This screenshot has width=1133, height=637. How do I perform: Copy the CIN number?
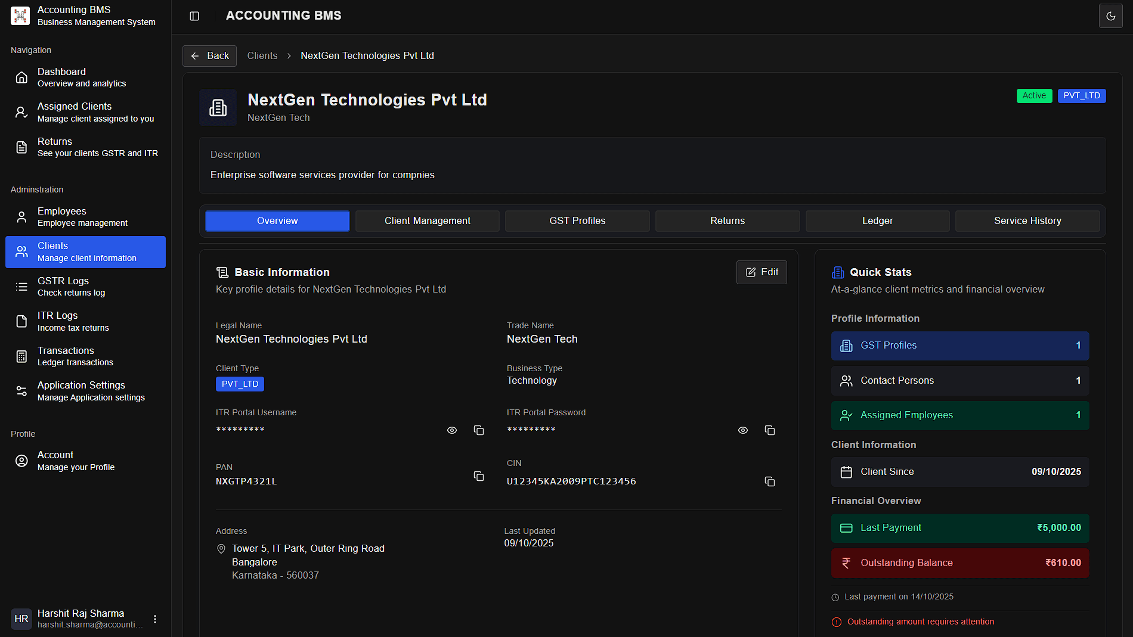(x=769, y=481)
